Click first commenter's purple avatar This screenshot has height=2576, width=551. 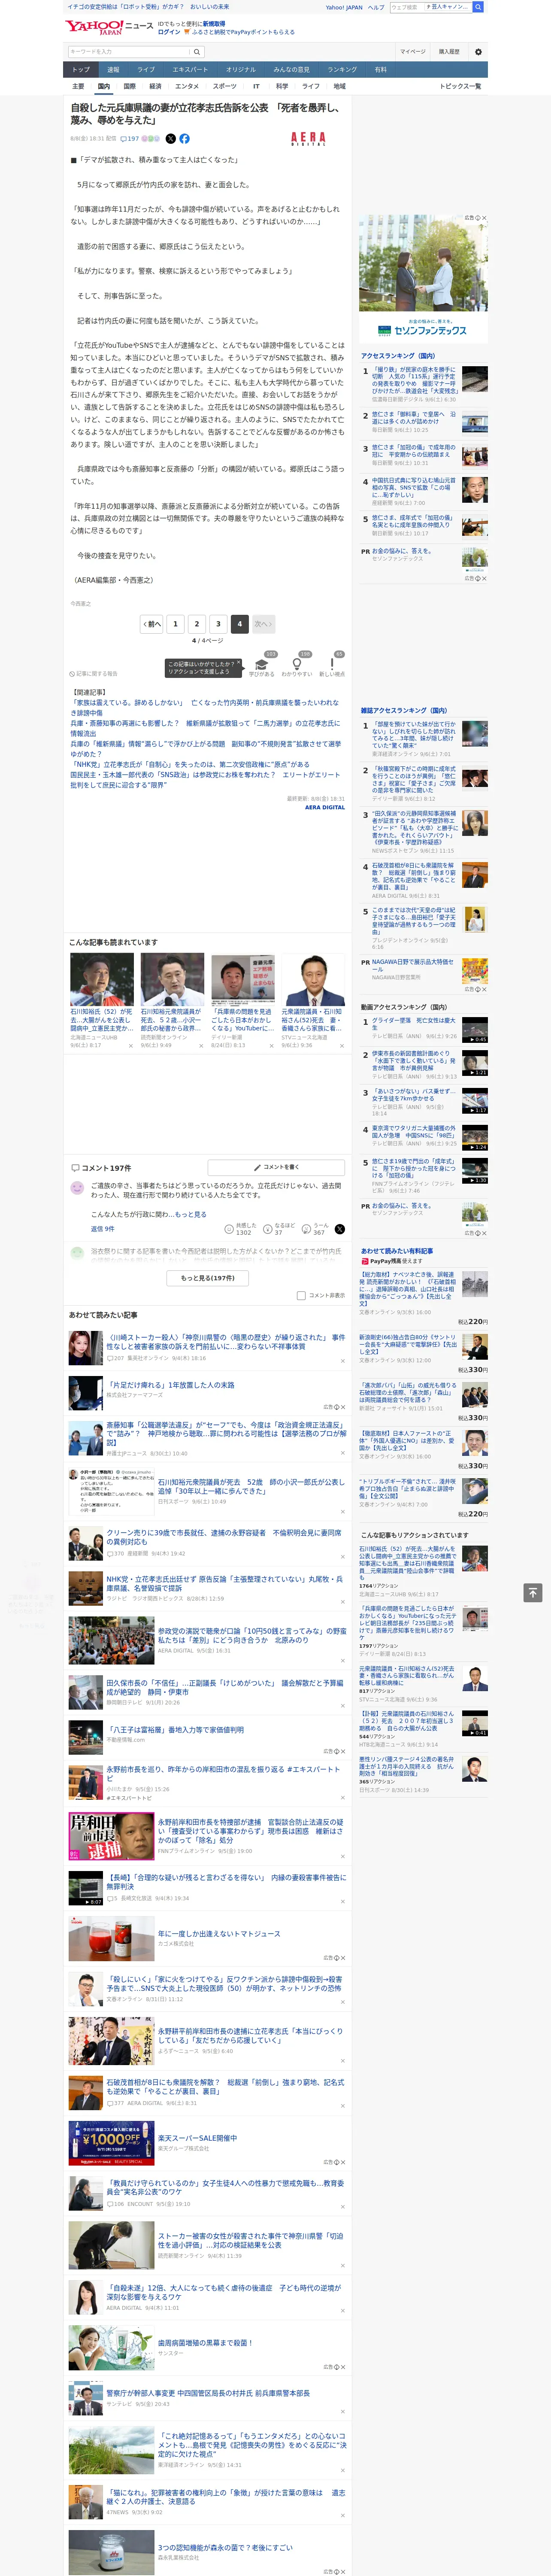pyautogui.click(x=77, y=1188)
